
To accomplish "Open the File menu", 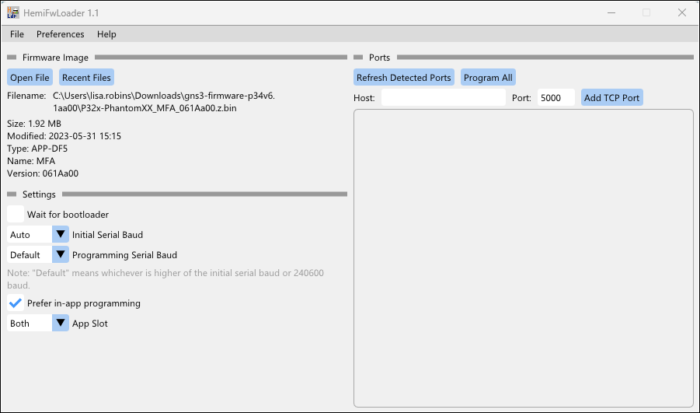I will 17,34.
